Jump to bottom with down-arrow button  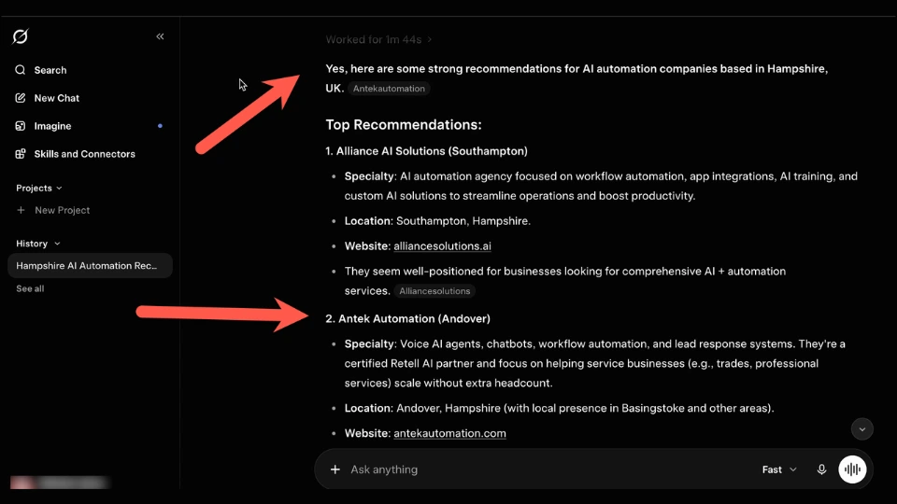tap(862, 429)
